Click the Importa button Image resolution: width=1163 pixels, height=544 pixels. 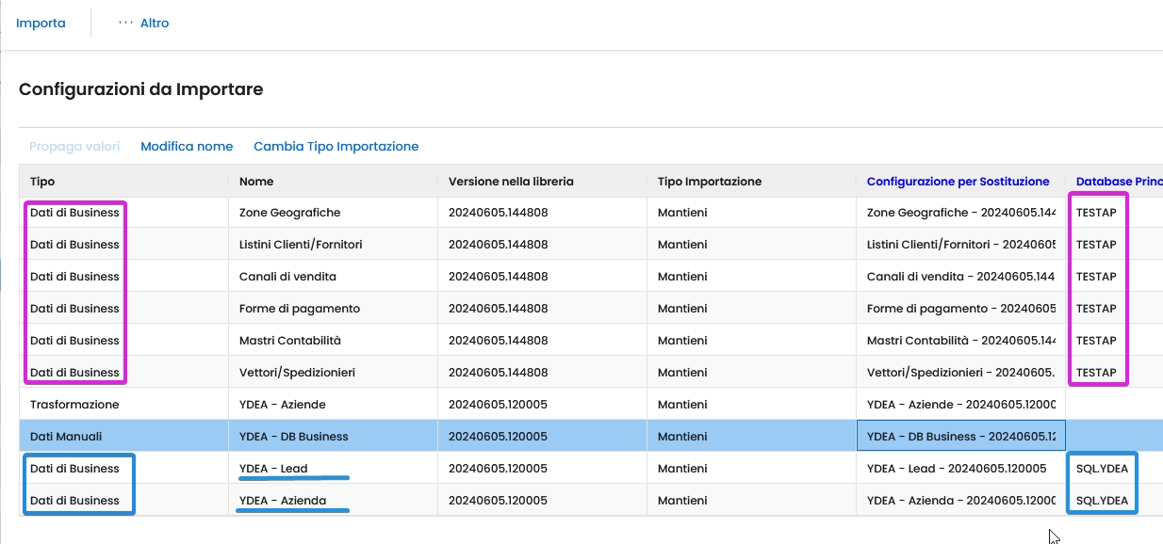pyautogui.click(x=41, y=23)
